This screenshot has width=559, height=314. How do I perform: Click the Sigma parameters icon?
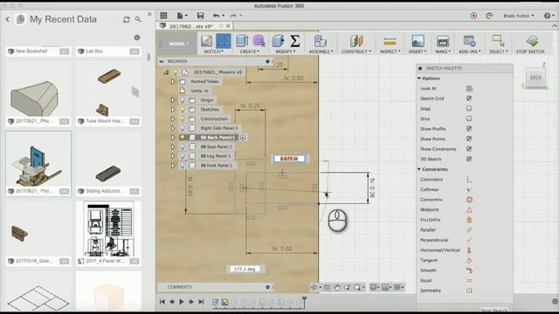(x=295, y=41)
